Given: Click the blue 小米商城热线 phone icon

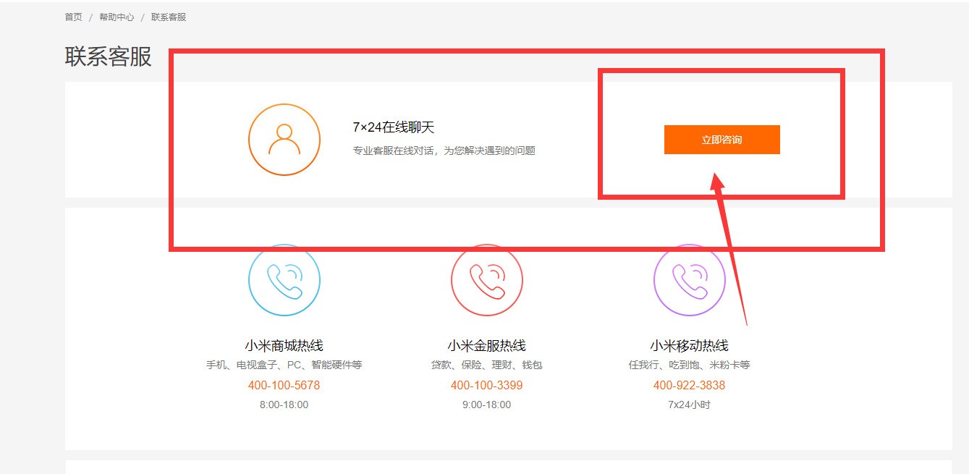Looking at the screenshot, I should pos(284,280).
